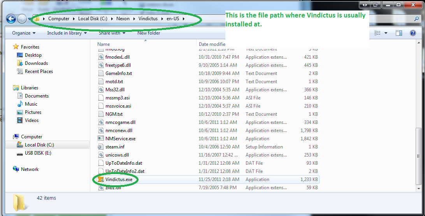Screen dimensions: 425x216
Task: Click the 1,842 KB size of NMService.exe
Action: (309, 139)
